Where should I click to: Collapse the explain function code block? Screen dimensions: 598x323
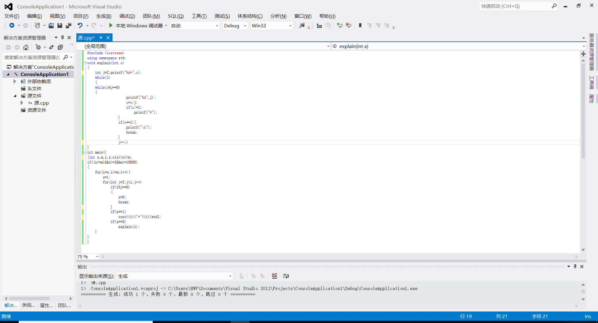[x=86, y=63]
